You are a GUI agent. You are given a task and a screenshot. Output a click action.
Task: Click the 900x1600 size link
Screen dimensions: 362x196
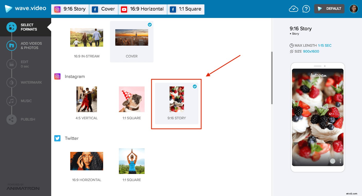(x=311, y=51)
